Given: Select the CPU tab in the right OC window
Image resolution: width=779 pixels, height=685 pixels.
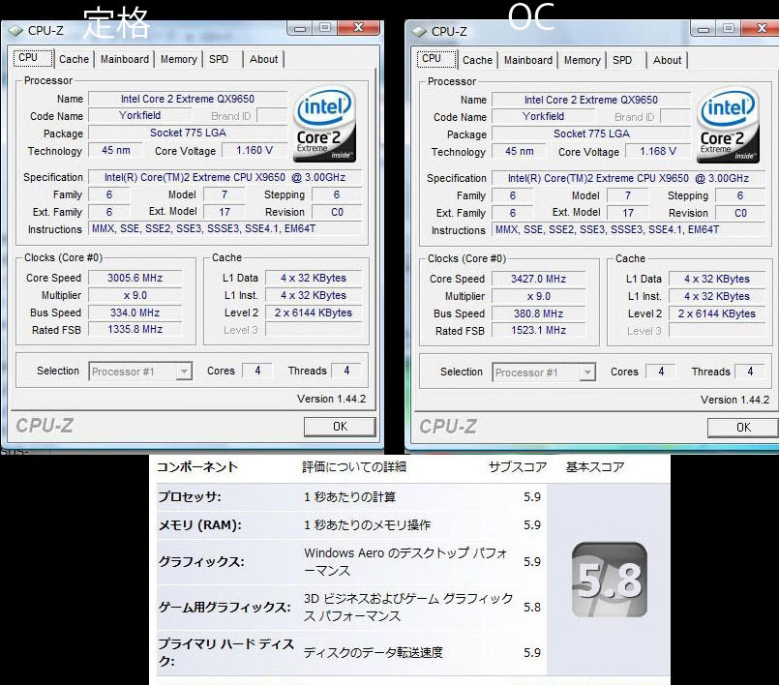Looking at the screenshot, I should [x=436, y=59].
